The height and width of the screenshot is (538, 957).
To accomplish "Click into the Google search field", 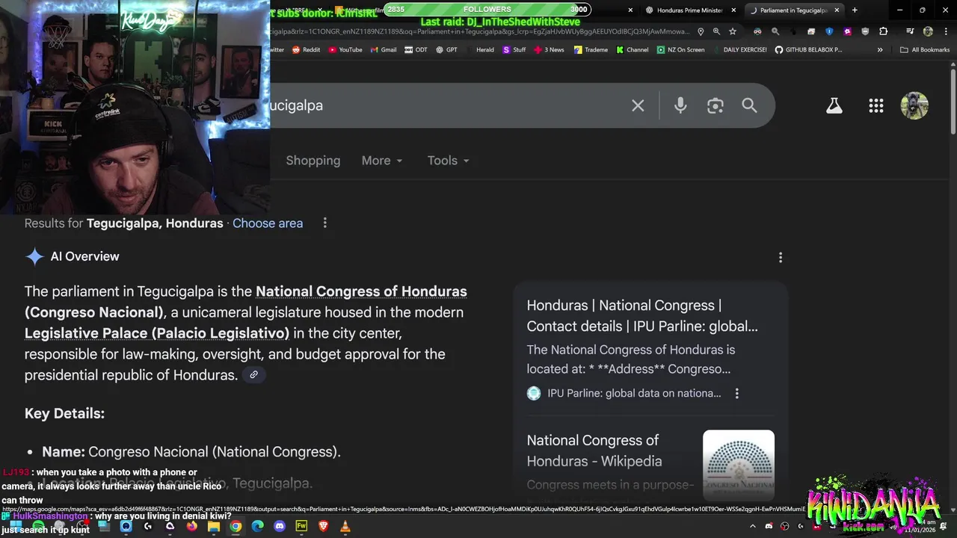I will pyautogui.click(x=449, y=105).
